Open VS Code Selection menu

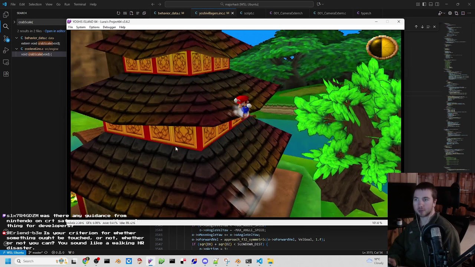[x=35, y=4]
